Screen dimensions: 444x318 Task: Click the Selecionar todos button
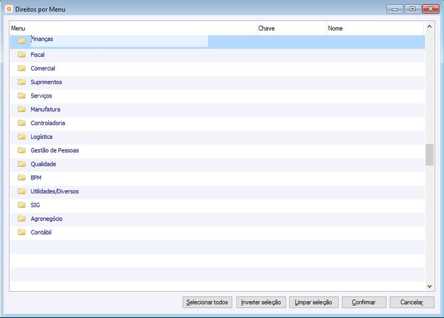coord(207,302)
